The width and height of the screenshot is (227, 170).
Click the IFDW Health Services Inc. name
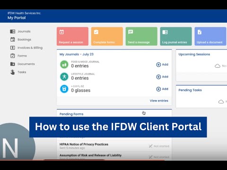(24, 13)
